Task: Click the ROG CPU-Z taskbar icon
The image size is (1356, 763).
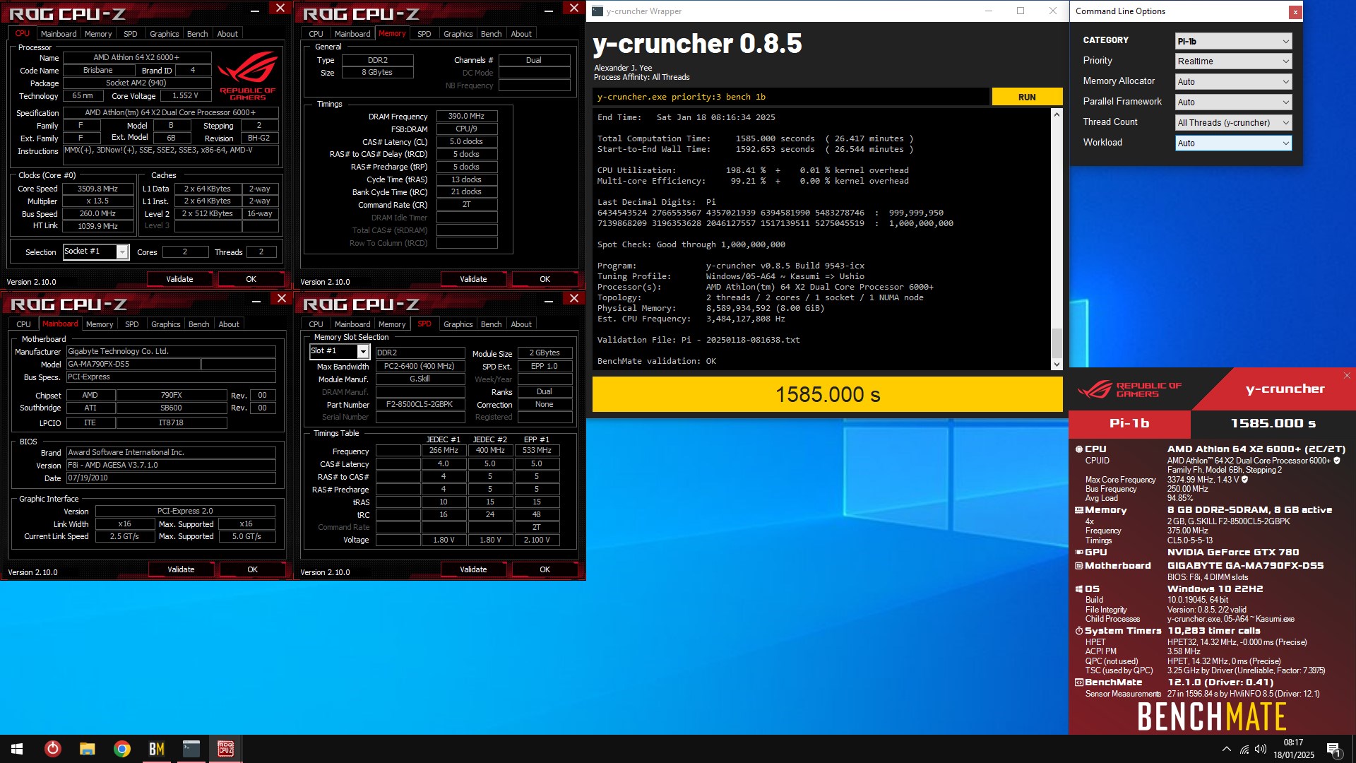Action: [x=225, y=749]
